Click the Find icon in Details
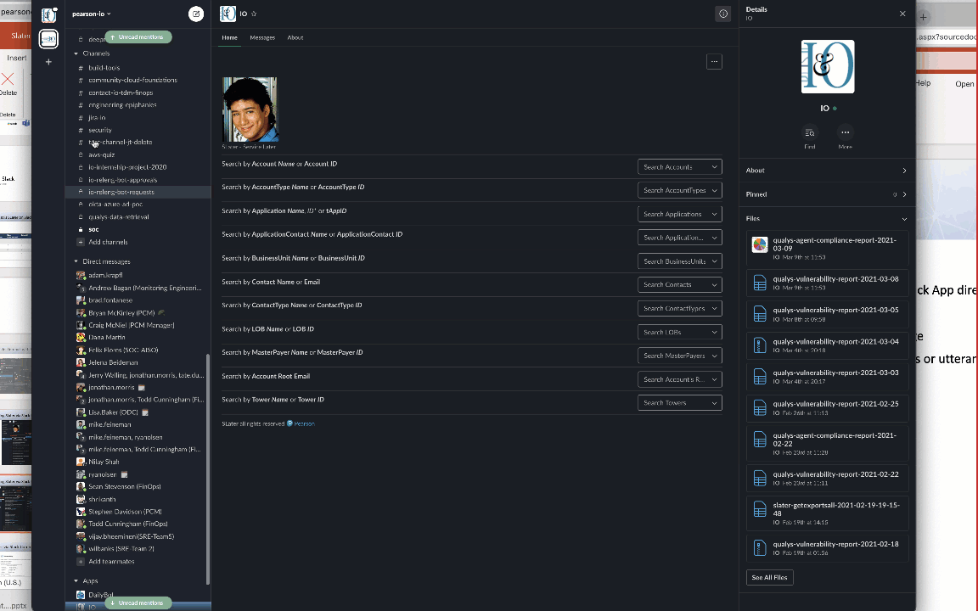This screenshot has width=978, height=611. [x=810, y=132]
